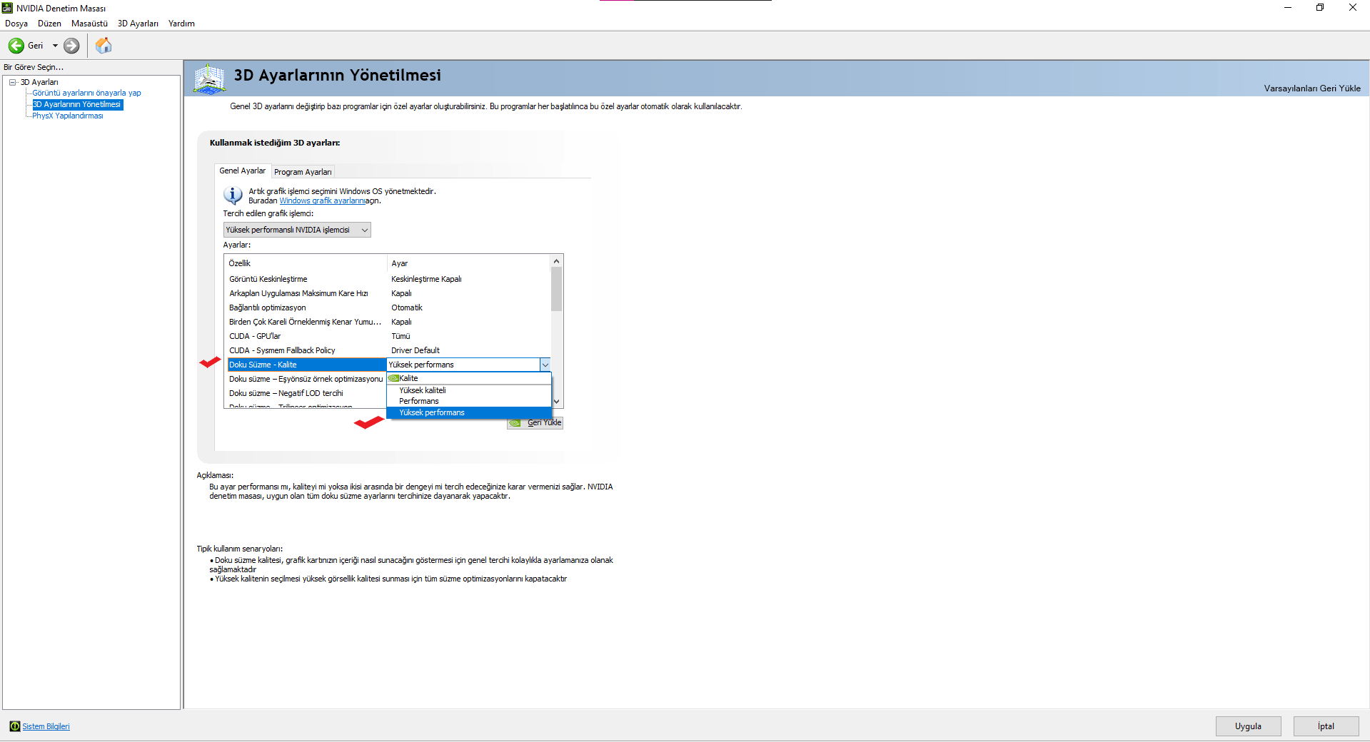Viewport: 1370px width, 742px height.
Task: Click the Uygula button
Action: [1248, 726]
